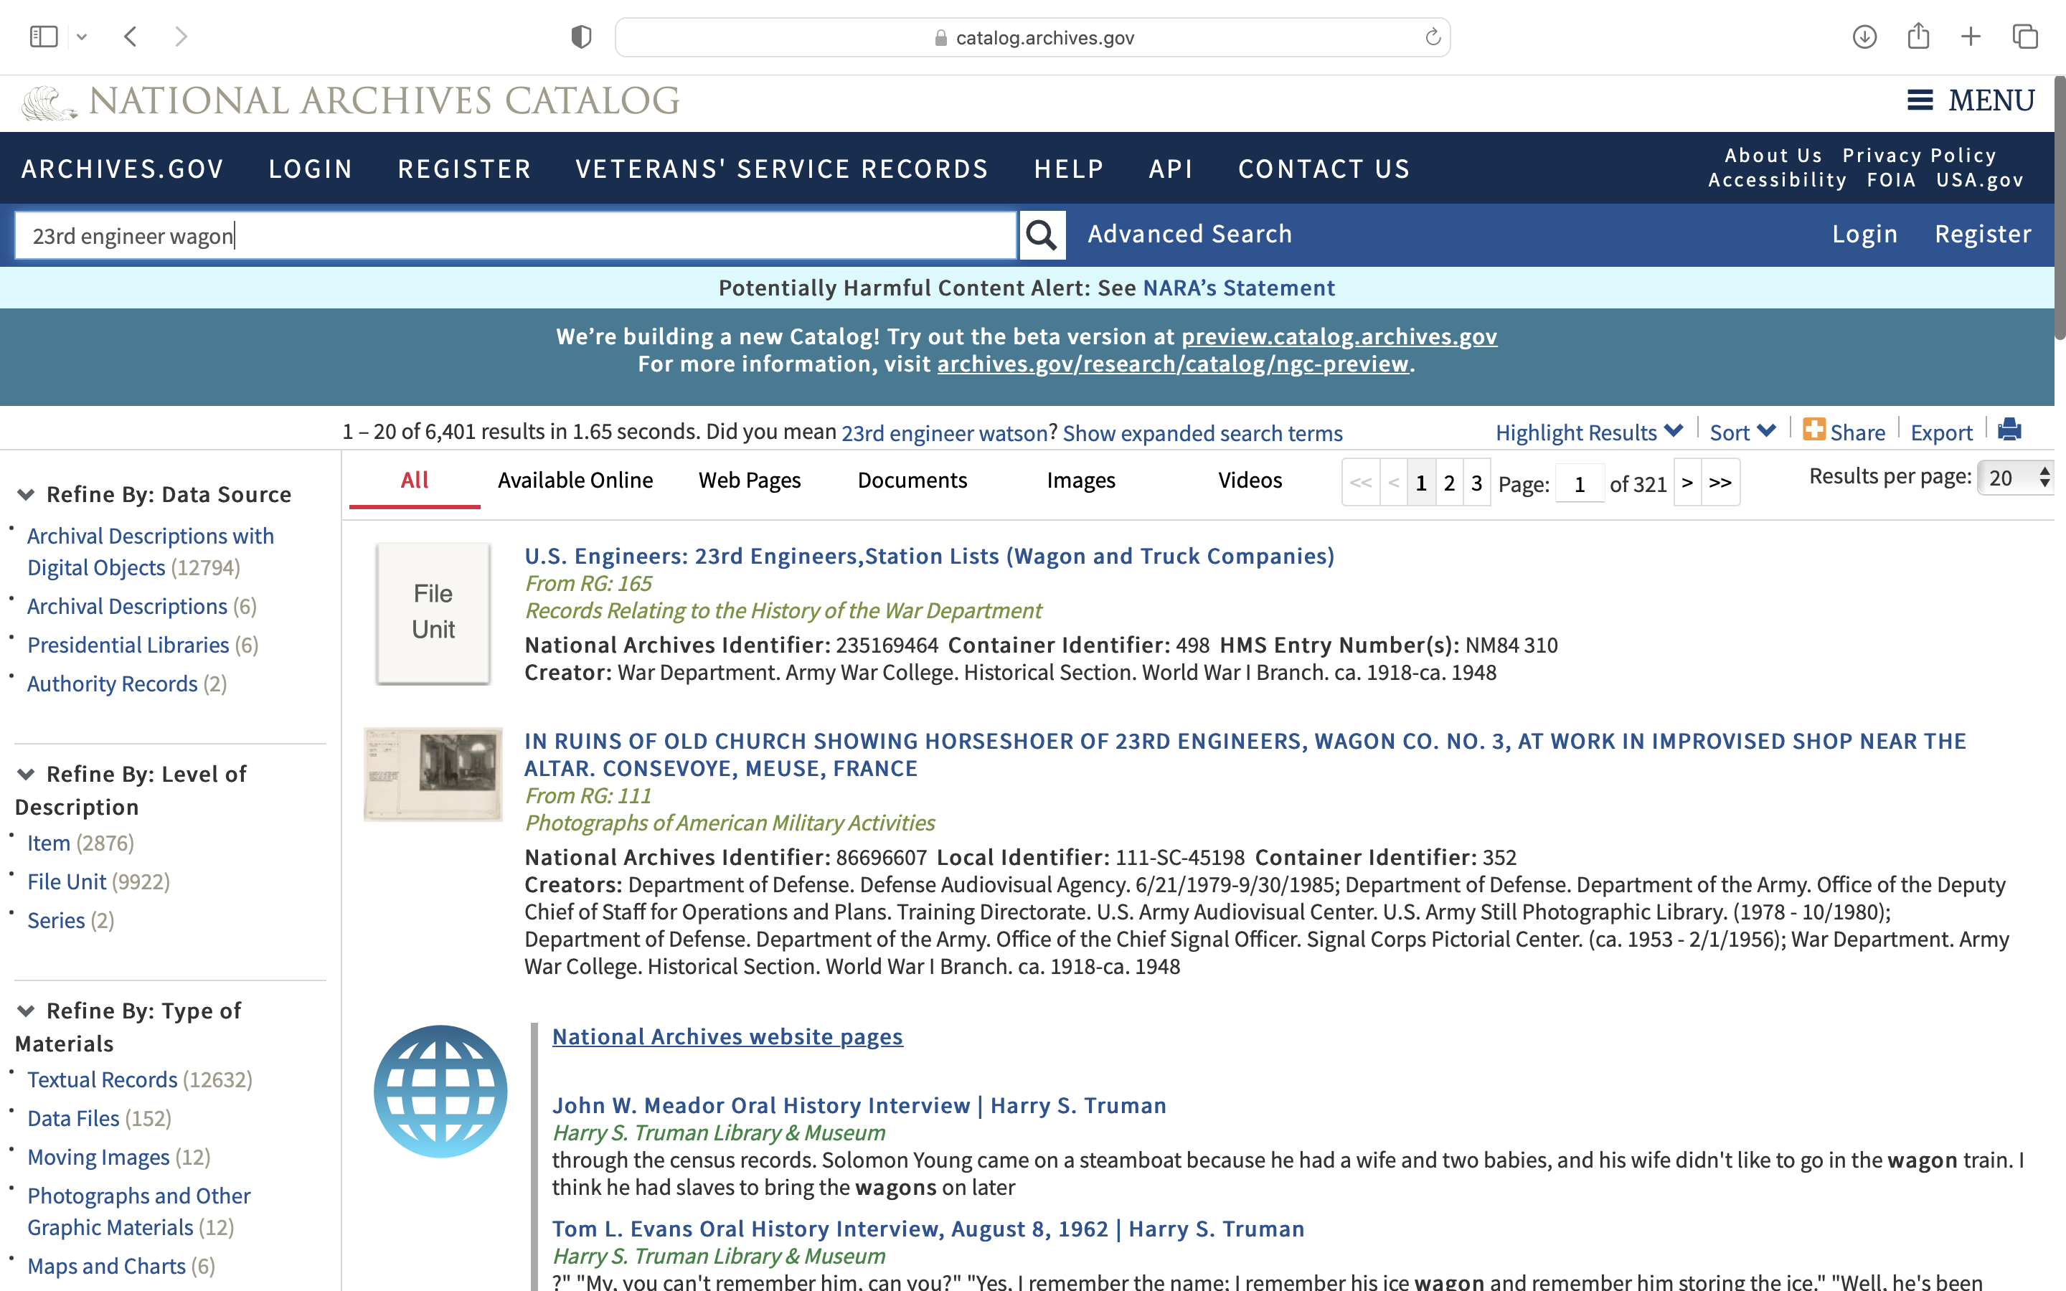The width and height of the screenshot is (2066, 1291).
Task: Click the church horseshoer photo thumbnail
Action: 433,774
